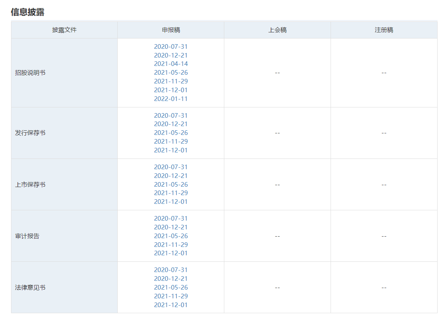Screen dimensions: 441x317
Task: Click the 上会稿 column header
Action: click(x=277, y=30)
